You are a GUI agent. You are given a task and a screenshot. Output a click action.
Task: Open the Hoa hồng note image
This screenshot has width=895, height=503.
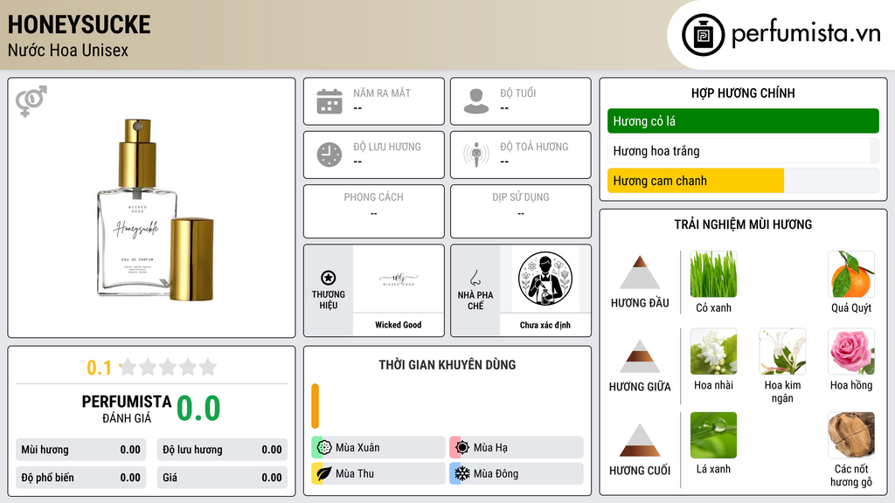point(851,351)
